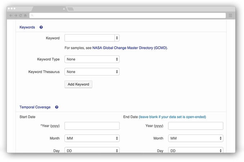The height and width of the screenshot is (162, 244).
Task: Open the End Date Month dropdown
Action: point(196,138)
